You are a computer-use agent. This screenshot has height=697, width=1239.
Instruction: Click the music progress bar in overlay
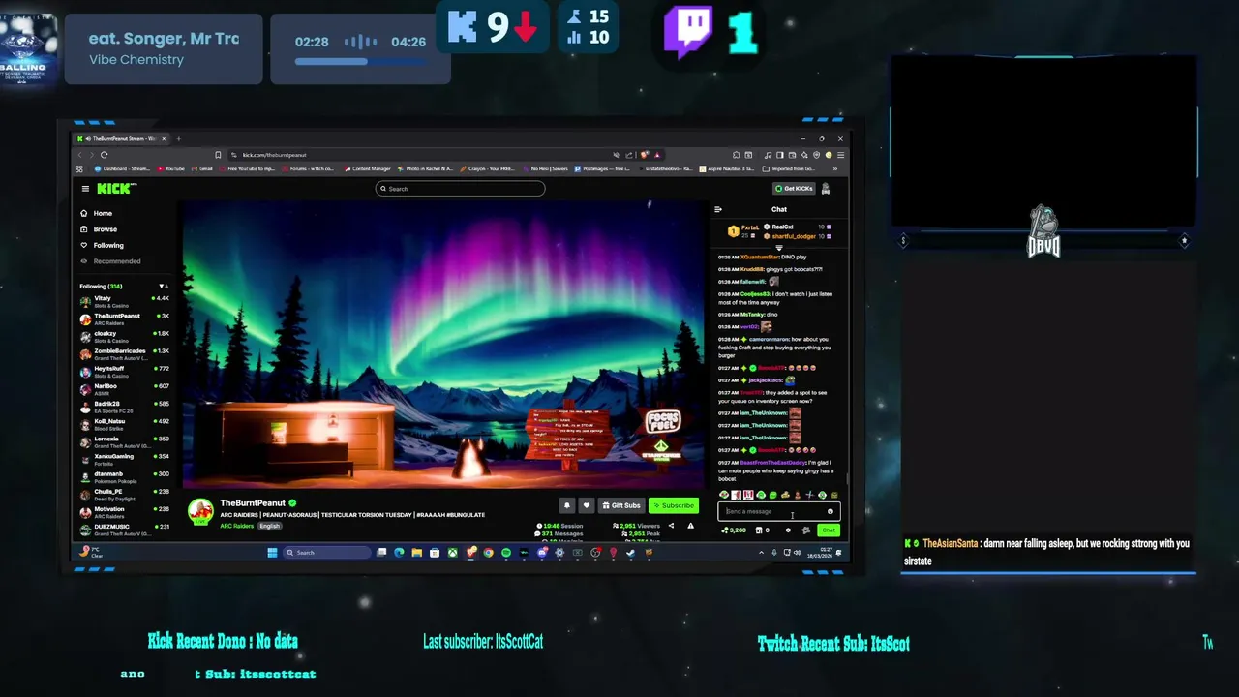point(360,61)
